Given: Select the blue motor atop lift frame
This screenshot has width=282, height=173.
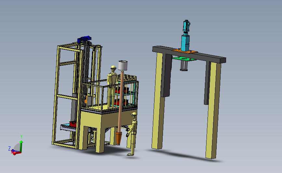Looking at the screenshot, I should click(x=84, y=39).
